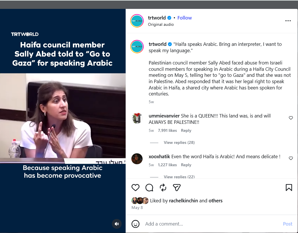Repost using the circular arrows icon
The height and width of the screenshot is (233, 298).
(x=163, y=188)
